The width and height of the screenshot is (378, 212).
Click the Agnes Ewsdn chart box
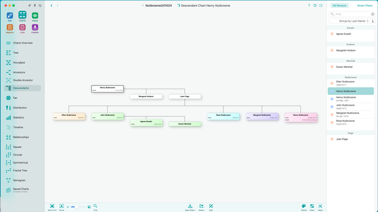click(x=146, y=123)
